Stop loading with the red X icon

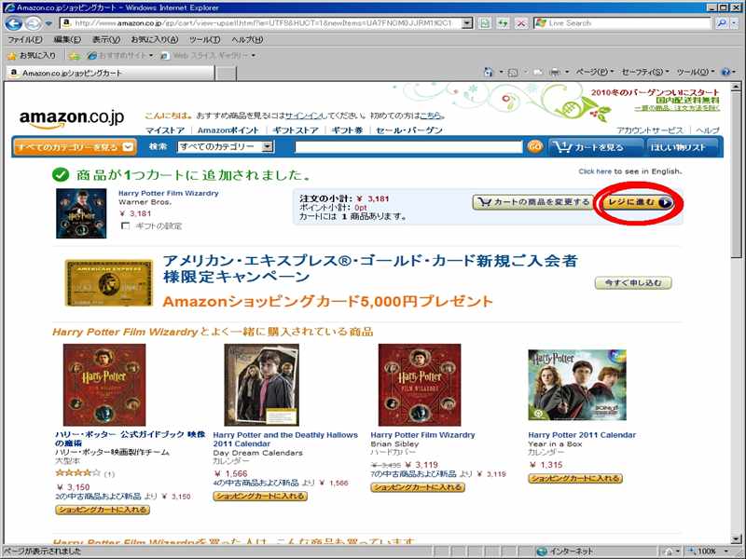pos(521,22)
